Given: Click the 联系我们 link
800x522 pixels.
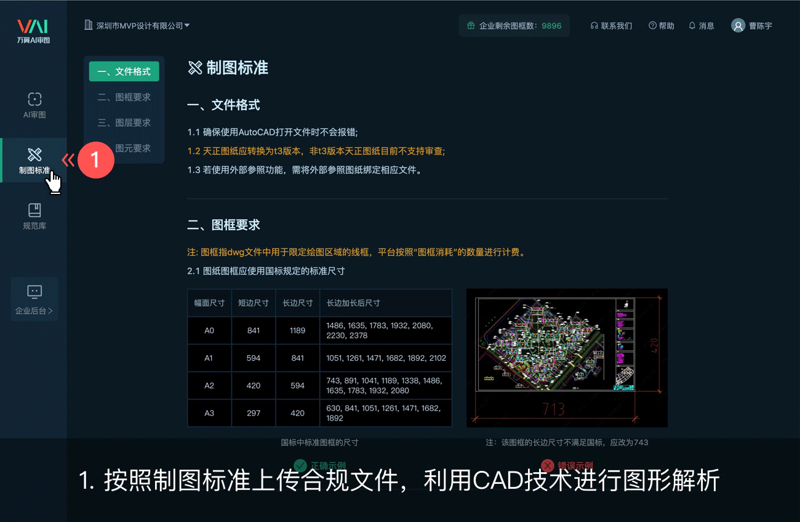Looking at the screenshot, I should pos(616,26).
